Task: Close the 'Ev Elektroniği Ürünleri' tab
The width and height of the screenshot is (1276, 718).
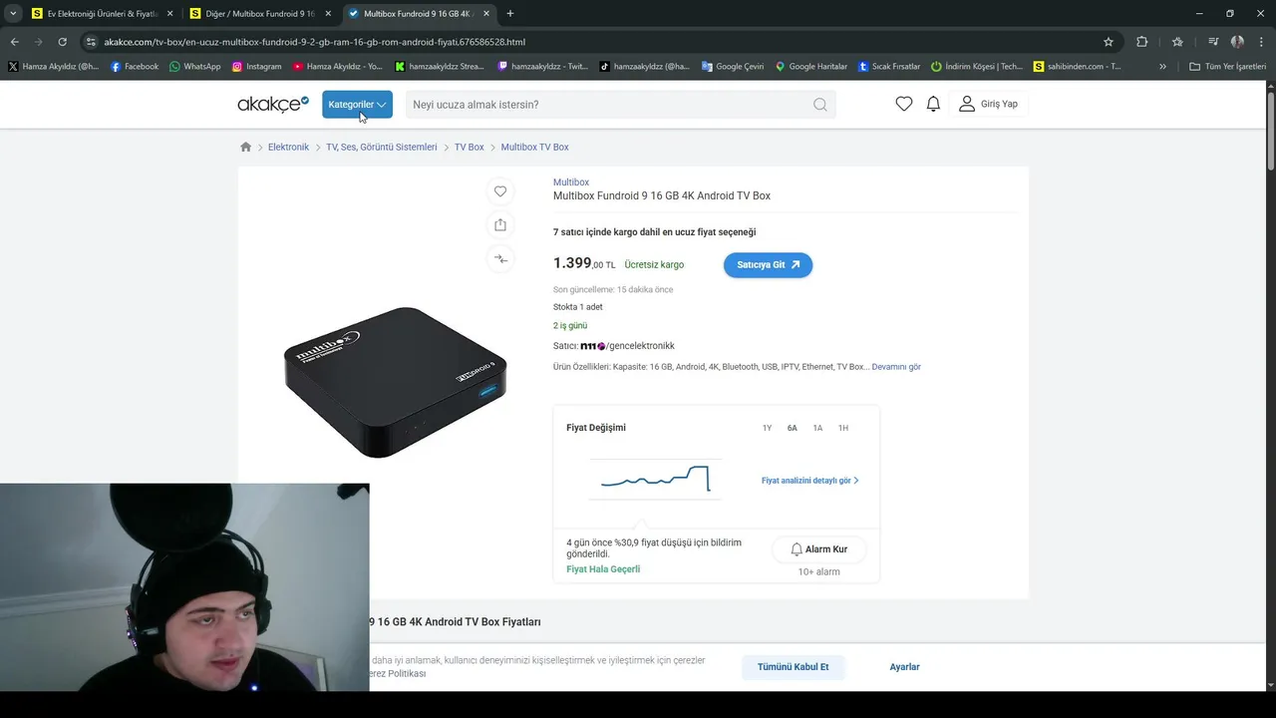Action: pos(169,14)
